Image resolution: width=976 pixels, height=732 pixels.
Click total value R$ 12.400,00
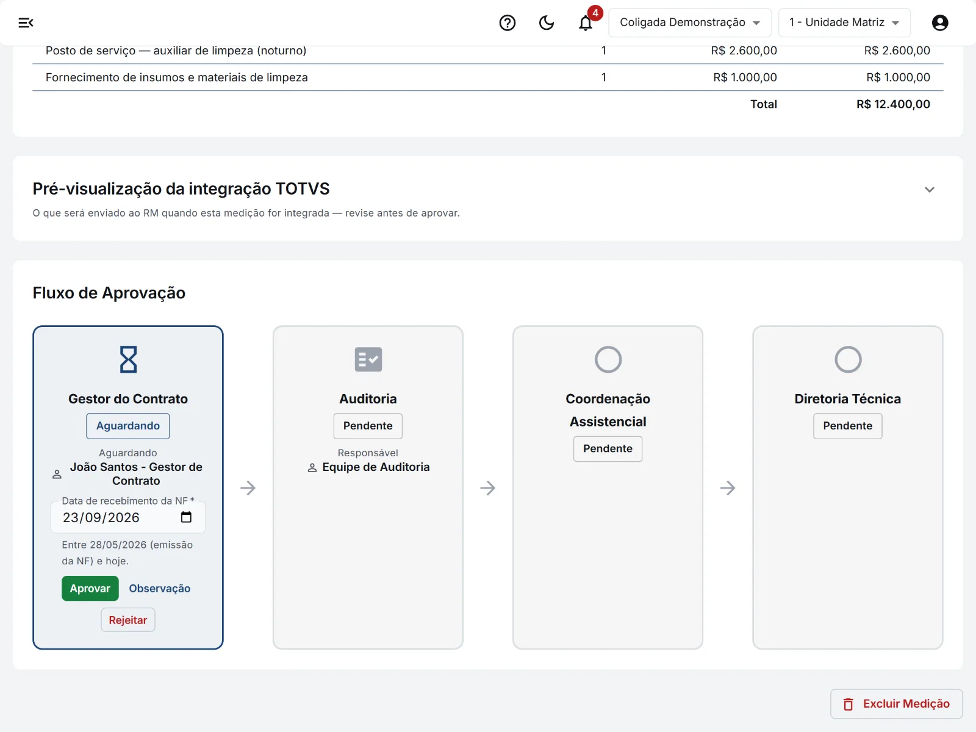tap(893, 104)
